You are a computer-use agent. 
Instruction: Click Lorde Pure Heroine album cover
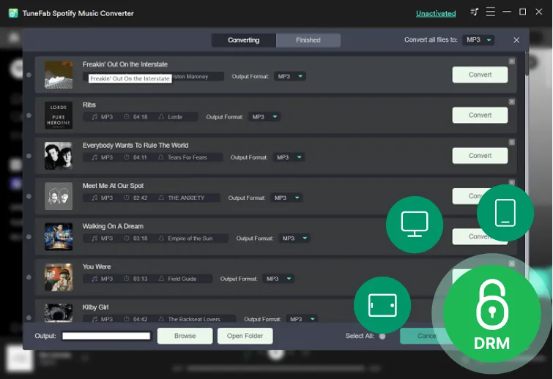[59, 115]
